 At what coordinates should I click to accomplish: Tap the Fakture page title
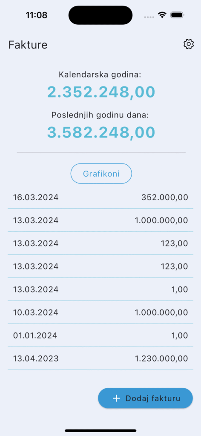click(x=28, y=45)
